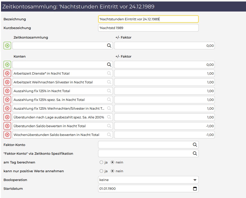Focus the empty Konten row Faktor field 0,00
This screenshot has width=246, height=198.
coord(165,65)
